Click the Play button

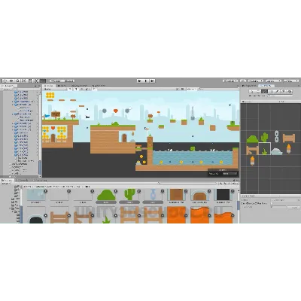coord(140,81)
